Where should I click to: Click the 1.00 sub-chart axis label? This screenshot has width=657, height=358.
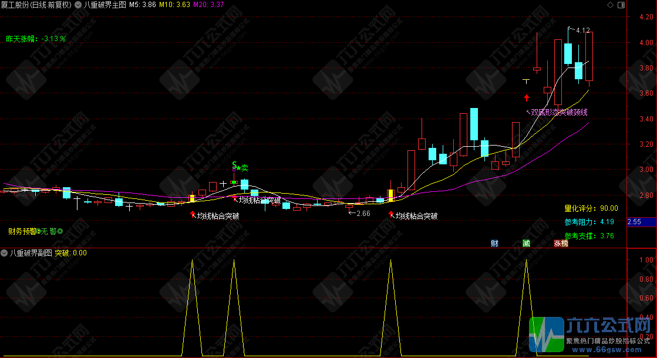click(646, 259)
